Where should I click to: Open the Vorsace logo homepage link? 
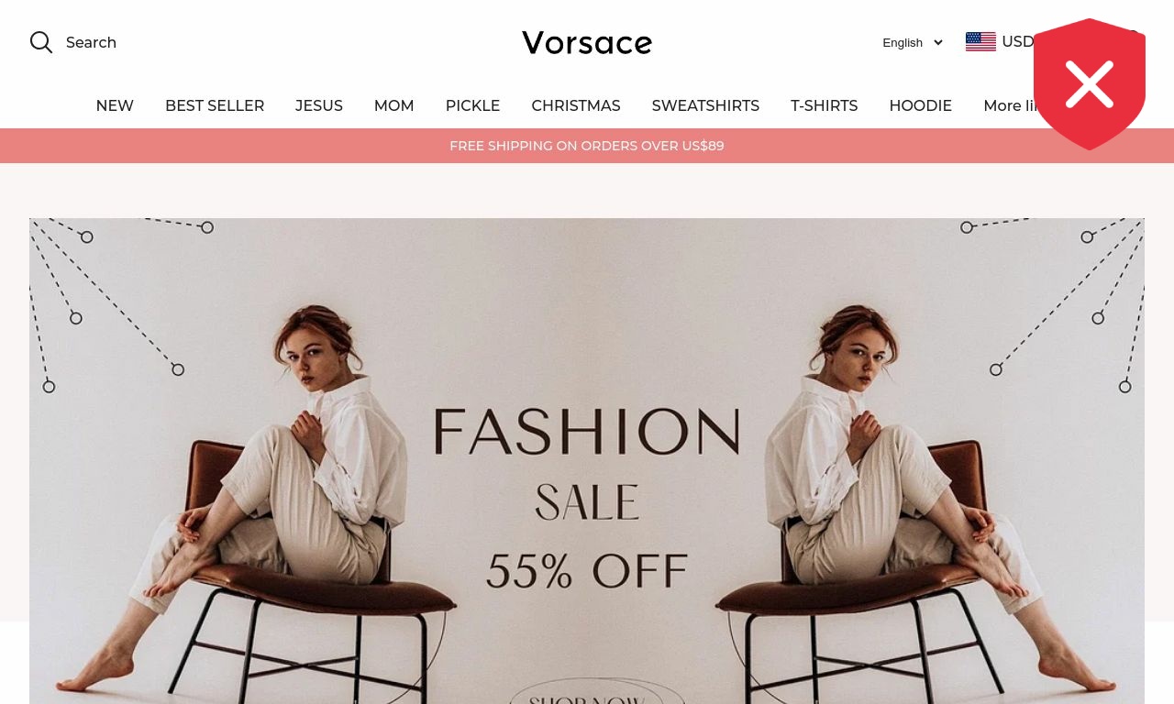(x=587, y=42)
